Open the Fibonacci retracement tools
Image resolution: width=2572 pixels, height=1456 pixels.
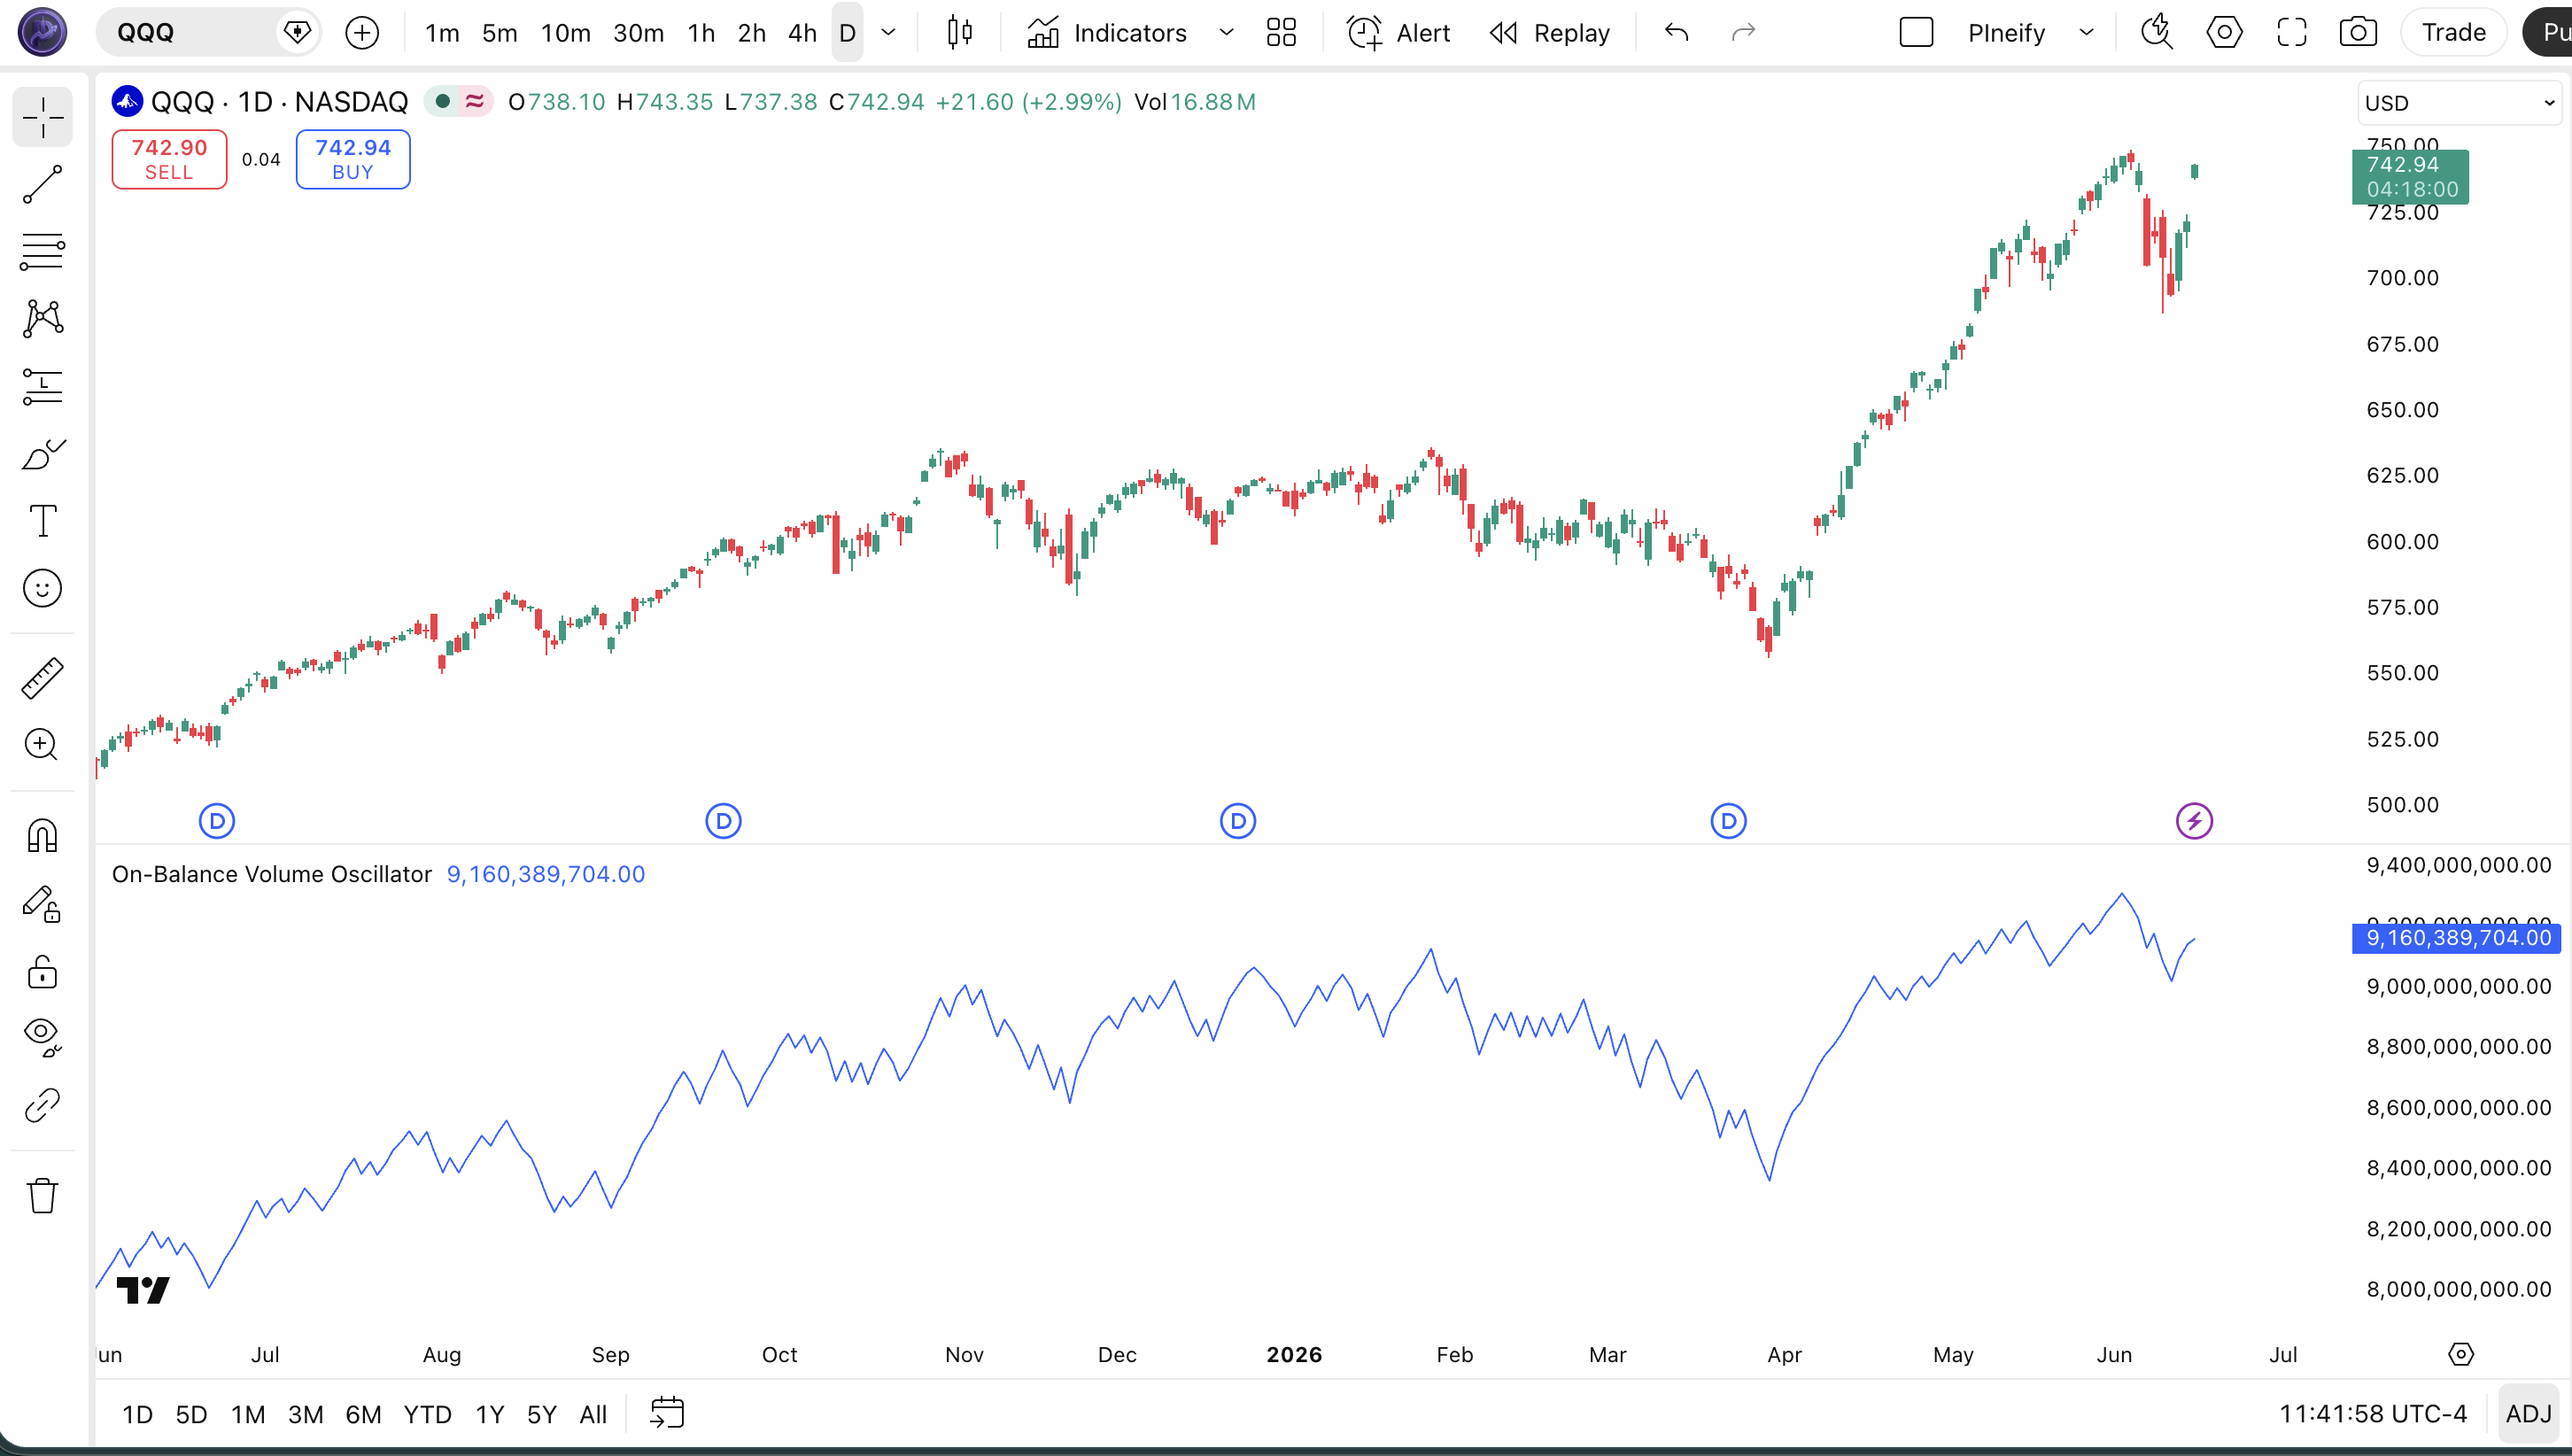click(42, 252)
